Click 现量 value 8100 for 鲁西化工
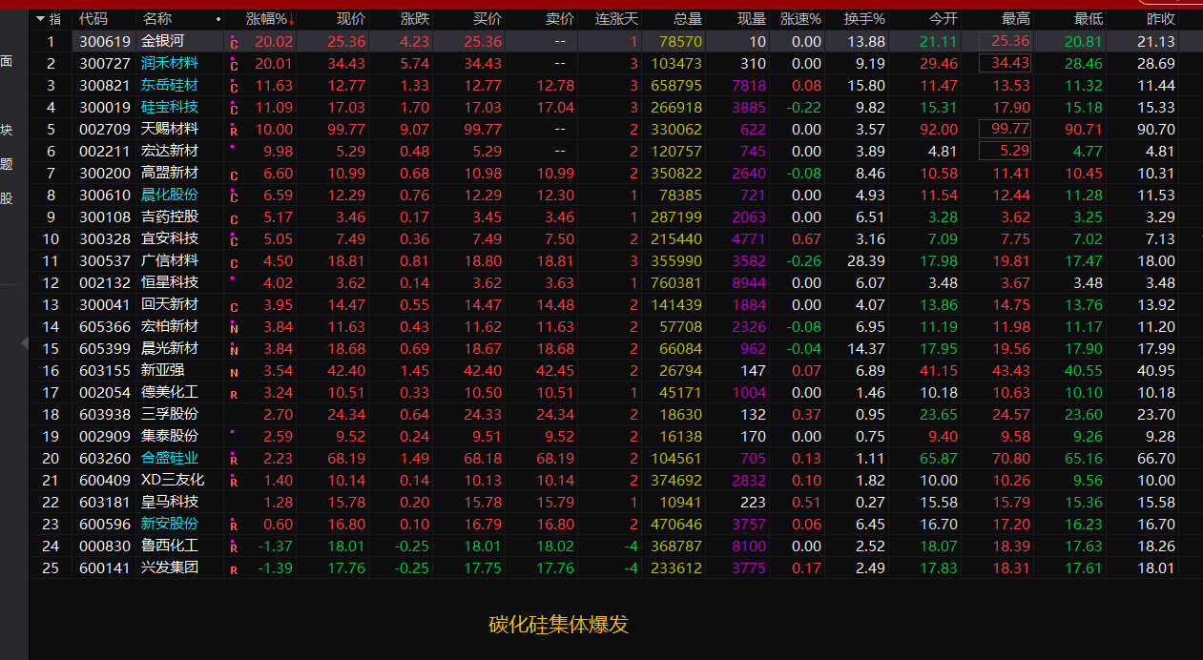 tap(749, 546)
